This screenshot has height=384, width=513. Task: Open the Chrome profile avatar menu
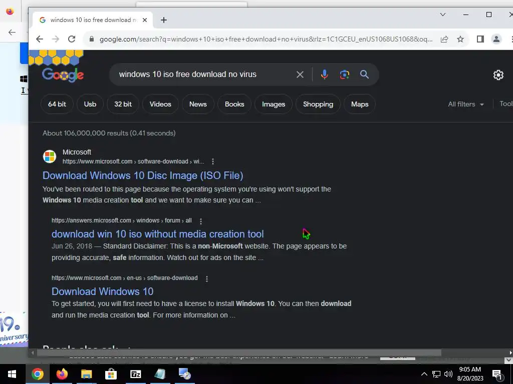pyautogui.click(x=496, y=39)
